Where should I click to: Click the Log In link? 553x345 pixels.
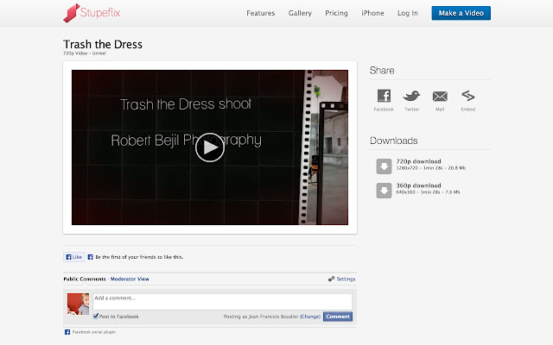pyautogui.click(x=408, y=13)
